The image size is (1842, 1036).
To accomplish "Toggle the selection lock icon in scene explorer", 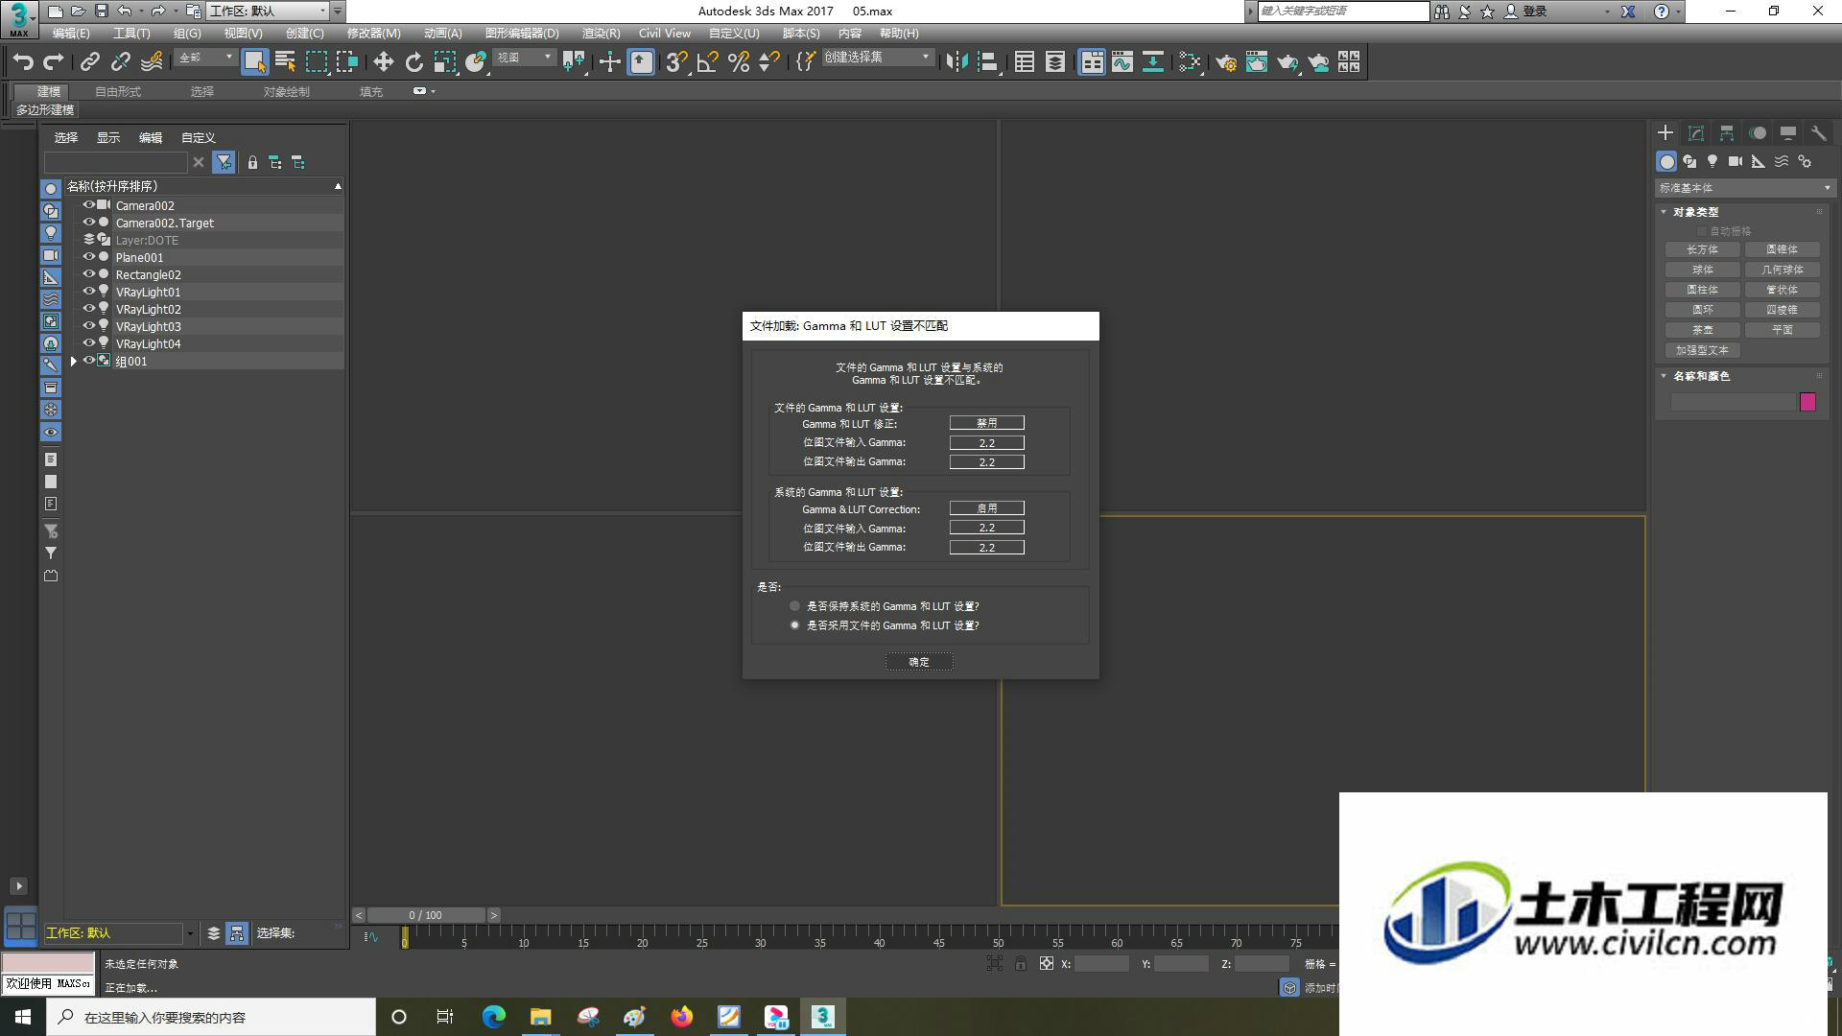I will [x=252, y=163].
